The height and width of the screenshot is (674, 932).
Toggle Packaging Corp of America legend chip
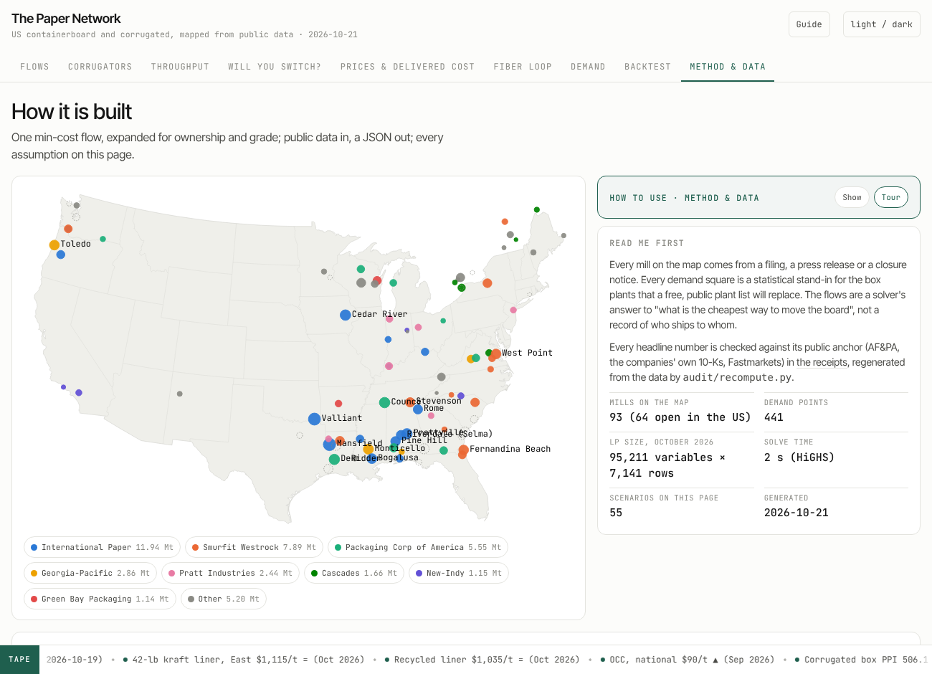[418, 547]
